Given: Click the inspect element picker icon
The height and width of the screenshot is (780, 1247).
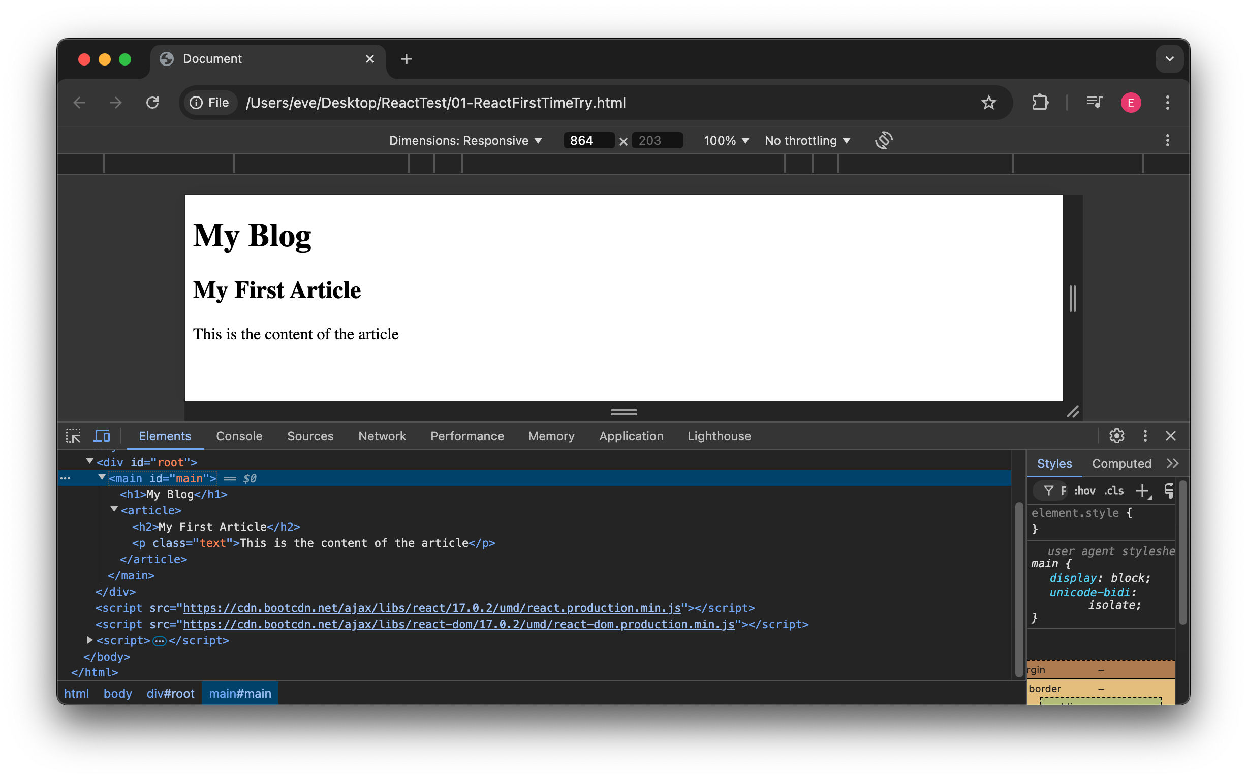Looking at the screenshot, I should click(73, 436).
